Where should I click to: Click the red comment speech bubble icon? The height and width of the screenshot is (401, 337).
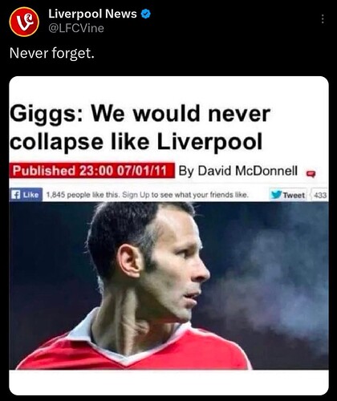coord(311,174)
